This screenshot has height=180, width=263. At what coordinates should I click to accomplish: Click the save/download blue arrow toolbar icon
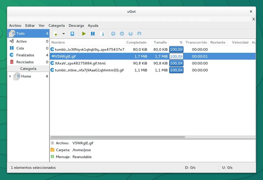pyautogui.click(x=72, y=34)
